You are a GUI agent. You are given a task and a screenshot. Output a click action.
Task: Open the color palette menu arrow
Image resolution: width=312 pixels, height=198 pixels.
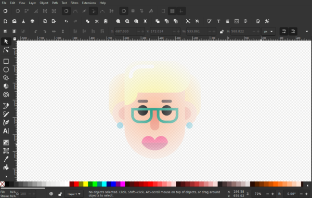coord(307,186)
